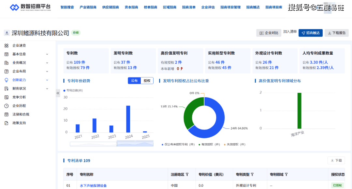Collapse the sidebar with double-chevron icon

pos(58,93)
